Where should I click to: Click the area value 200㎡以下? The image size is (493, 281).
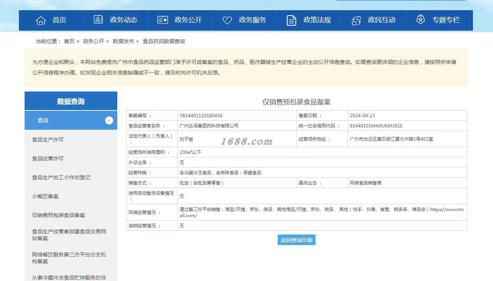coord(190,152)
